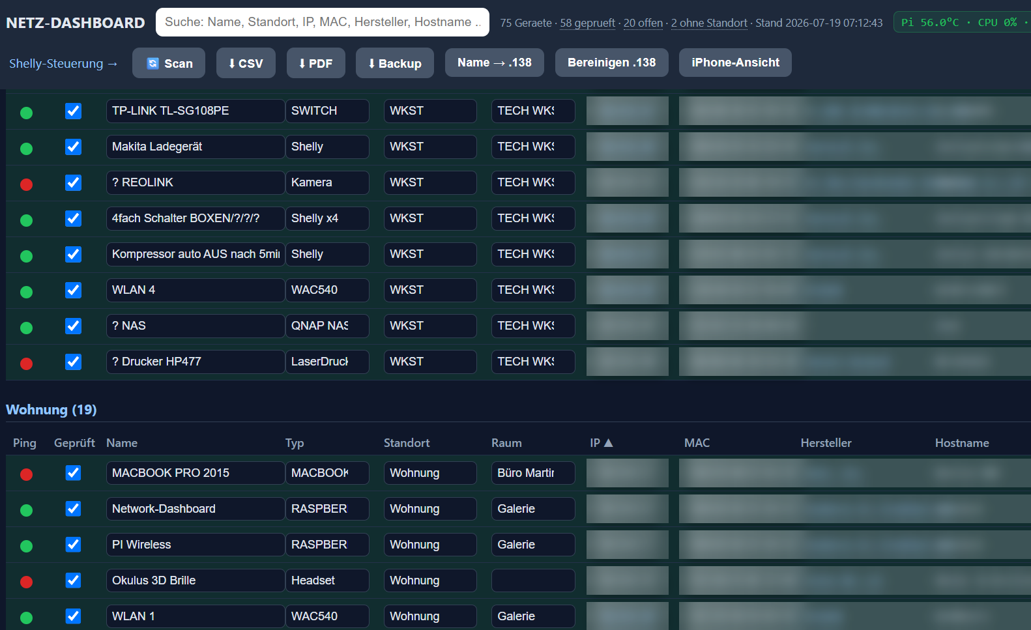Viewport: 1031px width, 630px height.
Task: Click the Scan button refresh icon
Action: pyautogui.click(x=153, y=63)
